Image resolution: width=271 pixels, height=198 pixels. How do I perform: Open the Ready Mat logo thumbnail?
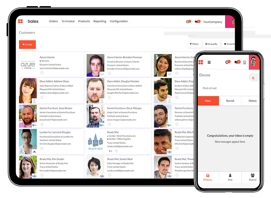[x=96, y=141]
